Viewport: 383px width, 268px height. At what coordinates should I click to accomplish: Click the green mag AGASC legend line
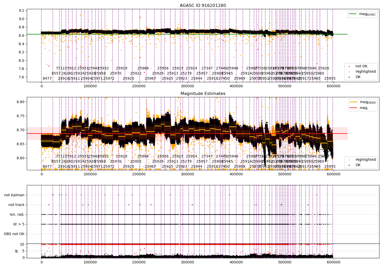[353, 14]
